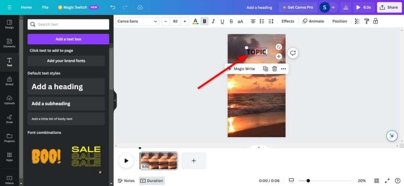Screen dimensions: 404x186
Task: Decrease font size with minus button
Action: [166, 21]
